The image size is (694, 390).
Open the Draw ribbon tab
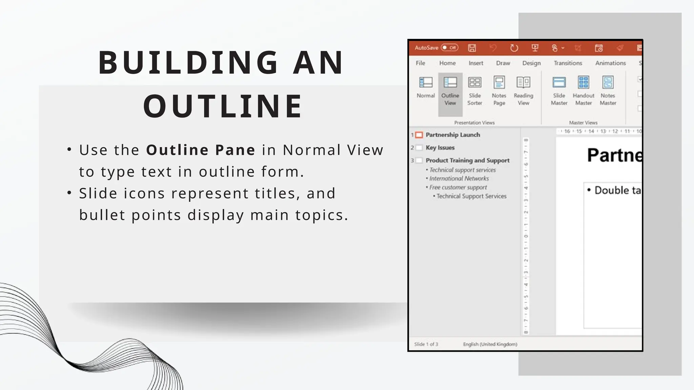tap(503, 63)
